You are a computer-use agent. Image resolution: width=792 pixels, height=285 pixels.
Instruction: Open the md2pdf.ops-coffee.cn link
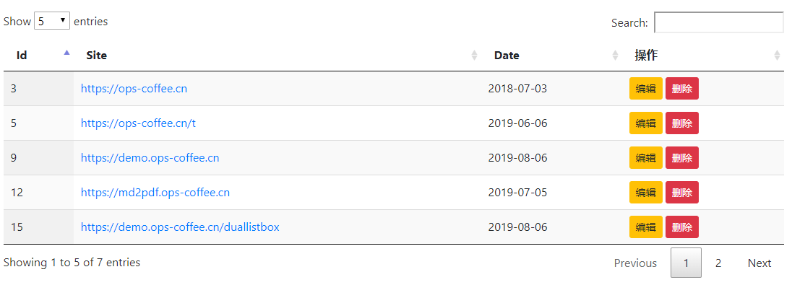click(x=155, y=192)
